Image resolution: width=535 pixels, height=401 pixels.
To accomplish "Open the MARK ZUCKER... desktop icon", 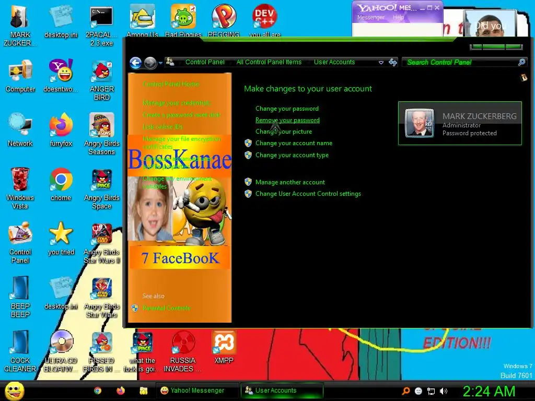I will point(20,25).
